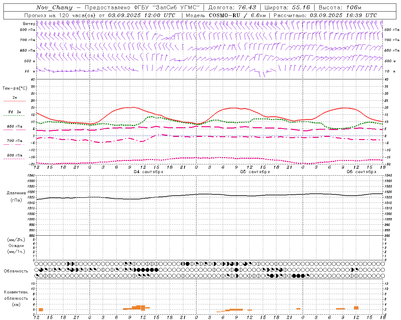401x320 pixels.
Task: Click the '04 сентября' date label
Action: 148,172
